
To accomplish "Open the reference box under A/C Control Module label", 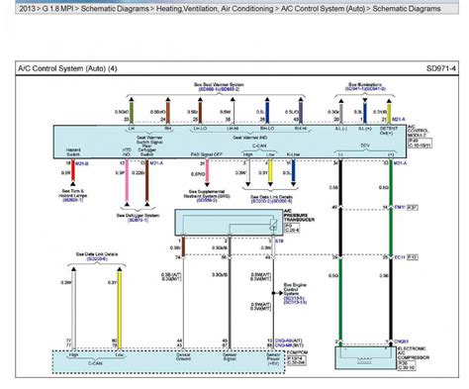I will pos(420,143).
